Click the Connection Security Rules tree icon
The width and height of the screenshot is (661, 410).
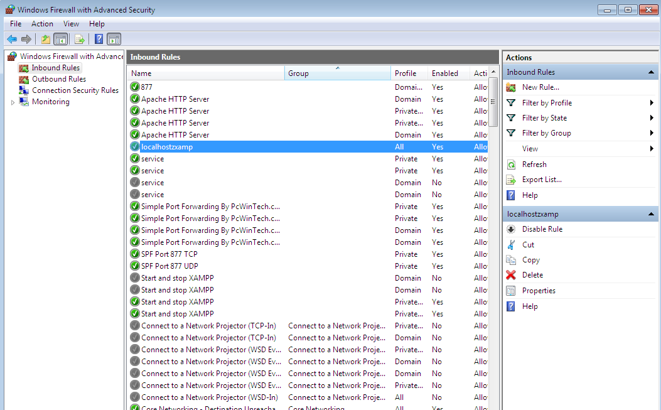24,90
